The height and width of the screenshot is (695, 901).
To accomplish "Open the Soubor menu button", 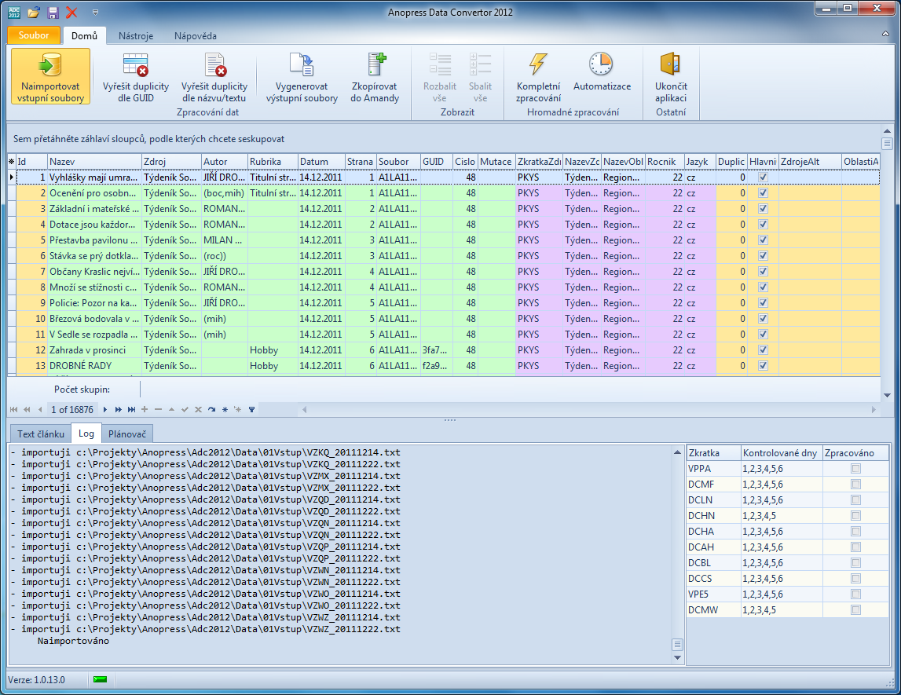I will tap(34, 35).
